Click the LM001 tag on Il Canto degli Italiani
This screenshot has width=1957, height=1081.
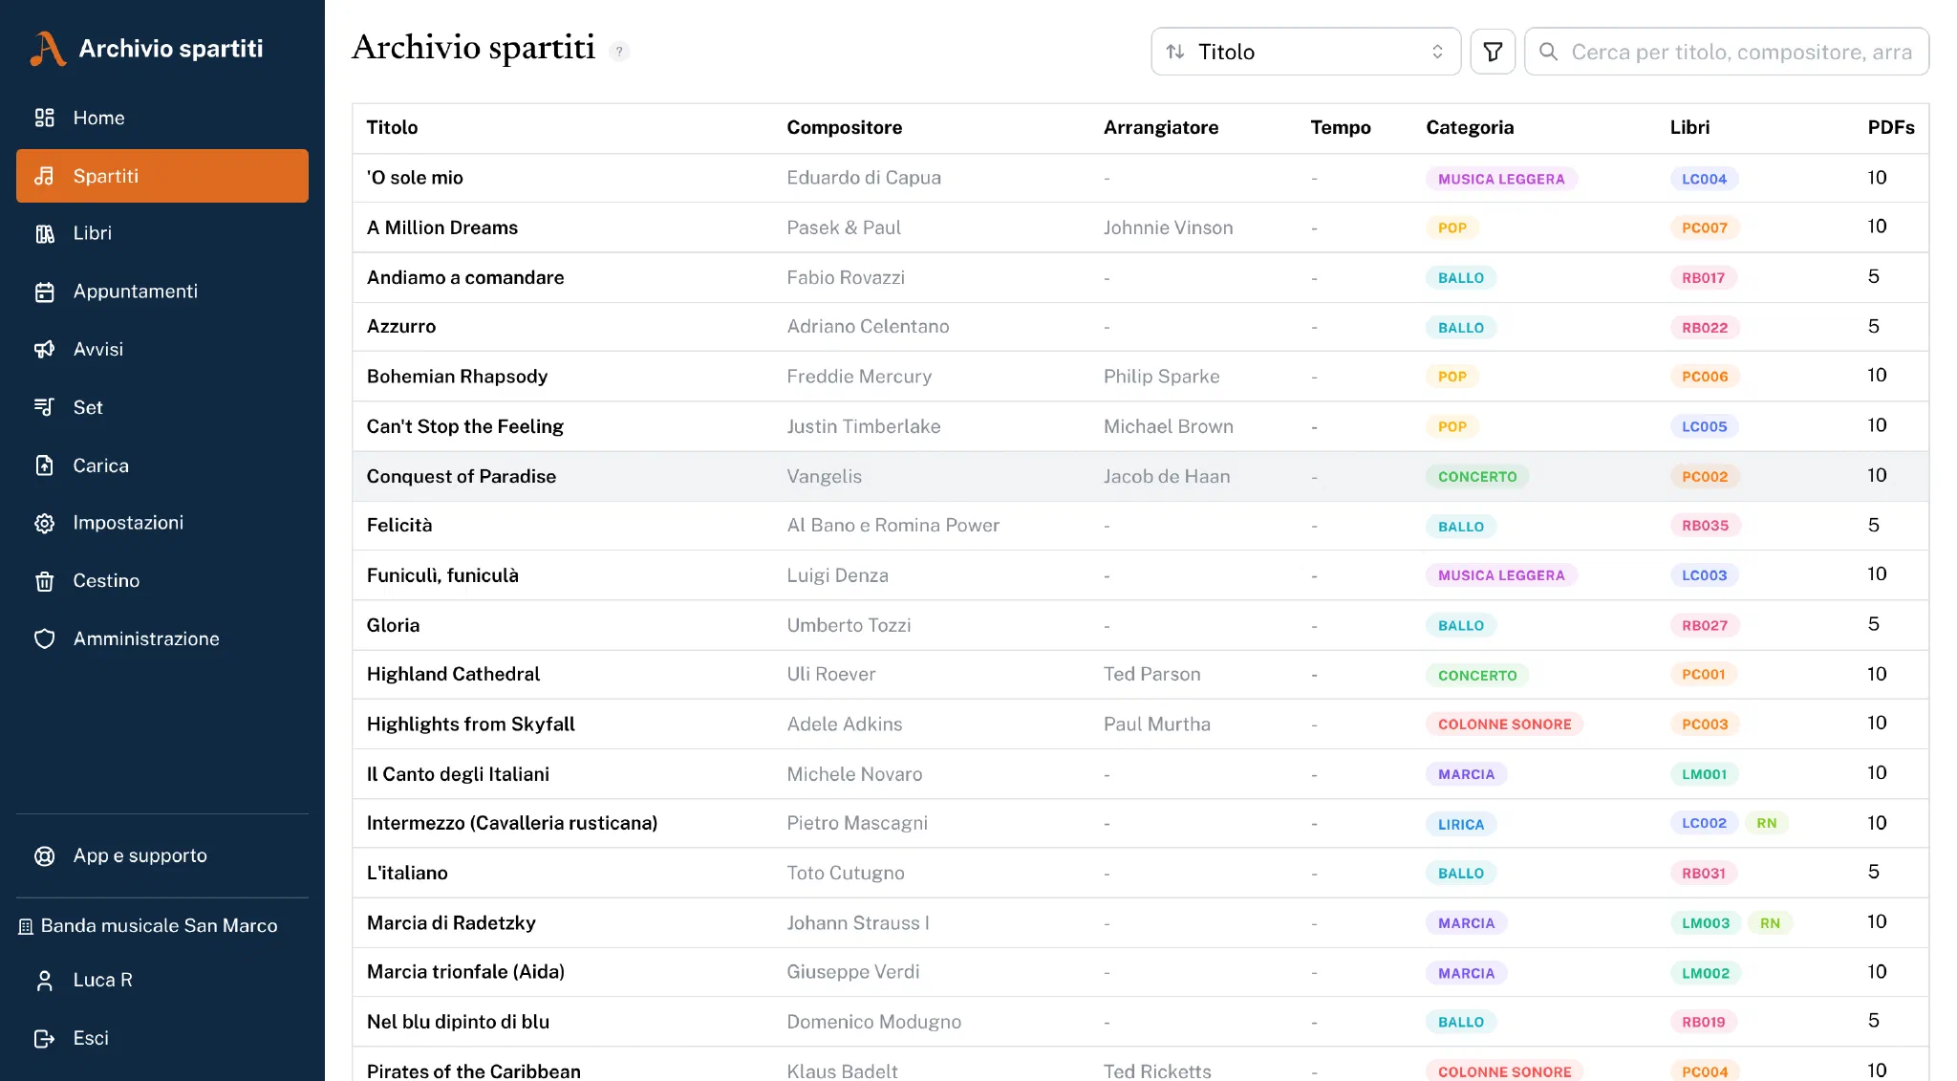click(x=1704, y=774)
